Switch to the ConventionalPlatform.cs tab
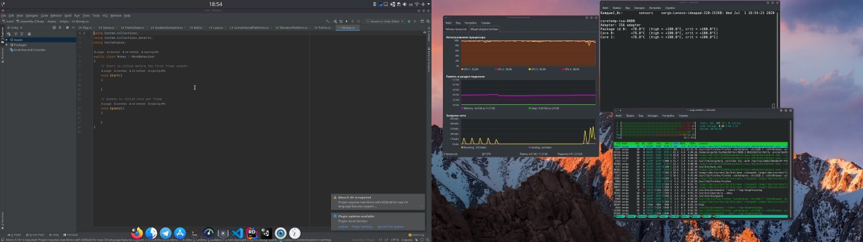The image size is (863, 242). [249, 28]
